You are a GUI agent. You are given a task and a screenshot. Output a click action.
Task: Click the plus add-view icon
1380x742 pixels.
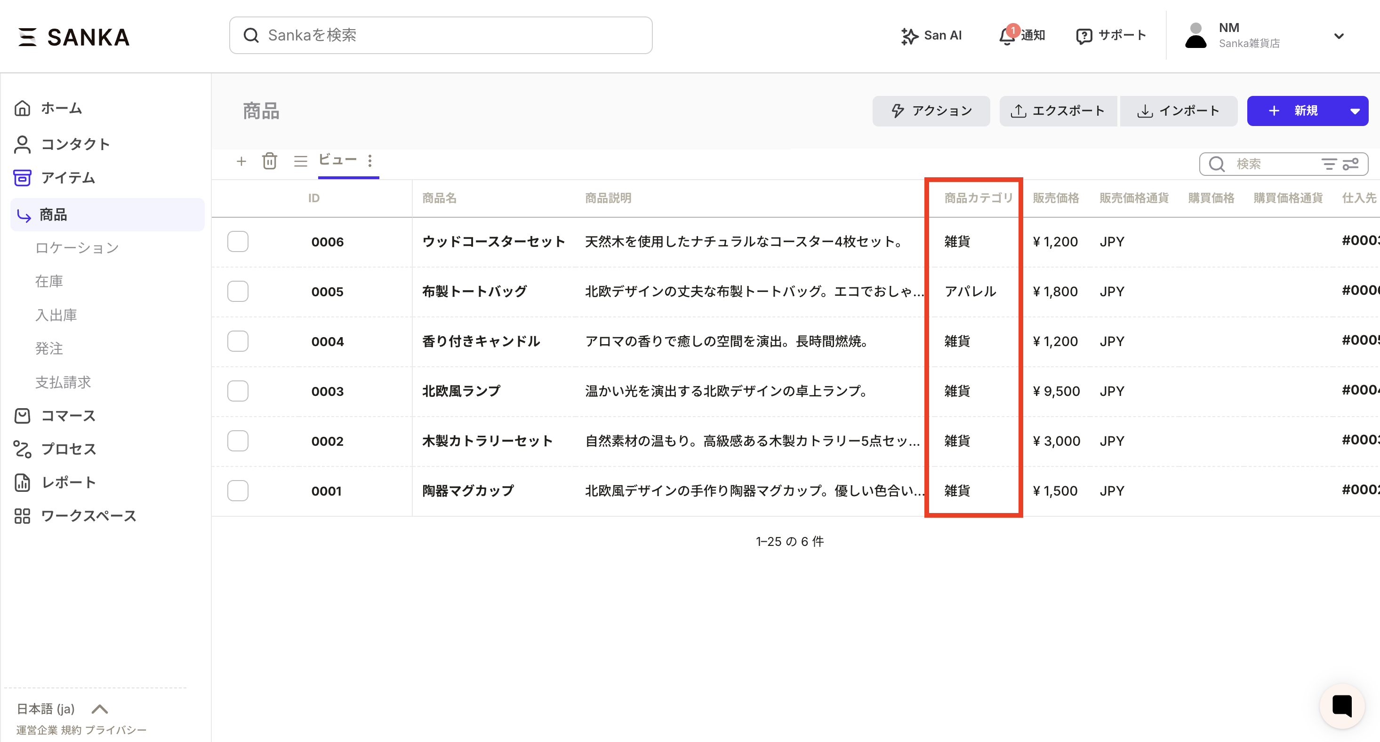pyautogui.click(x=241, y=161)
